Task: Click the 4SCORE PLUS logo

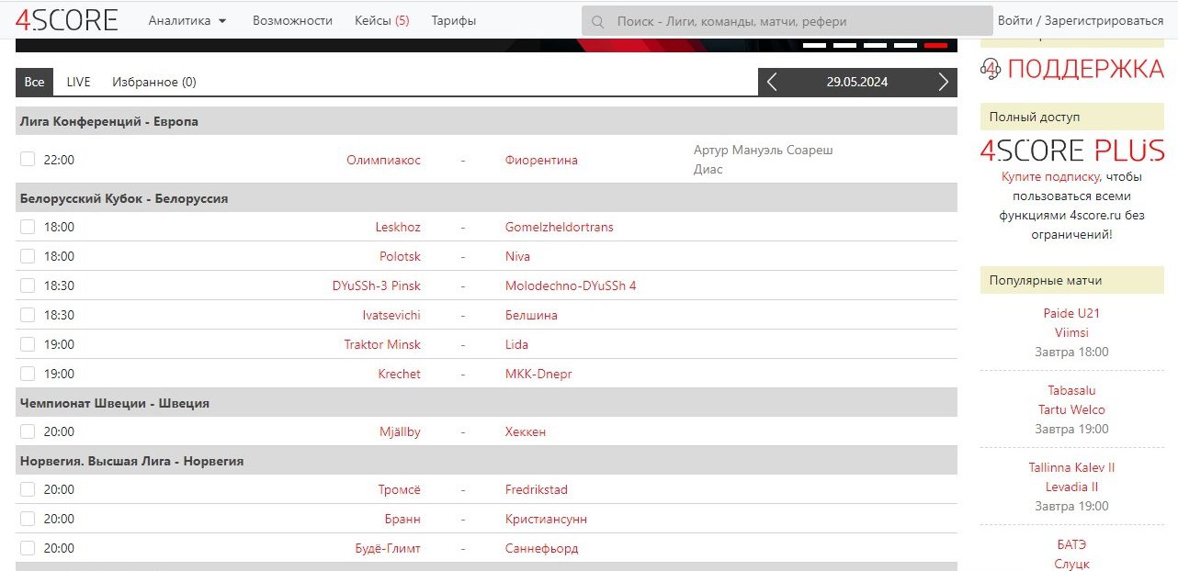Action: tap(1071, 151)
